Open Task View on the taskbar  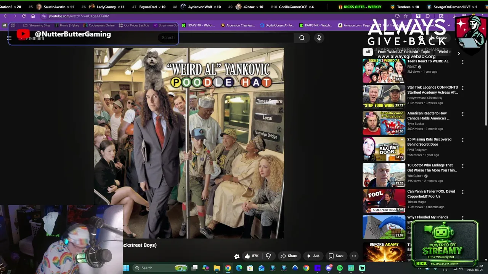tap(194, 268)
